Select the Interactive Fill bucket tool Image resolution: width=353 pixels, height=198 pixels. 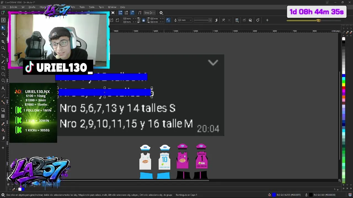click(x=3, y=130)
